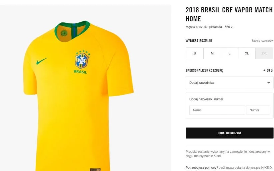Image resolution: width=274 pixels, height=171 pixels.
Task: Click the product title 2018 Brasil CBF
Action: coord(229,14)
